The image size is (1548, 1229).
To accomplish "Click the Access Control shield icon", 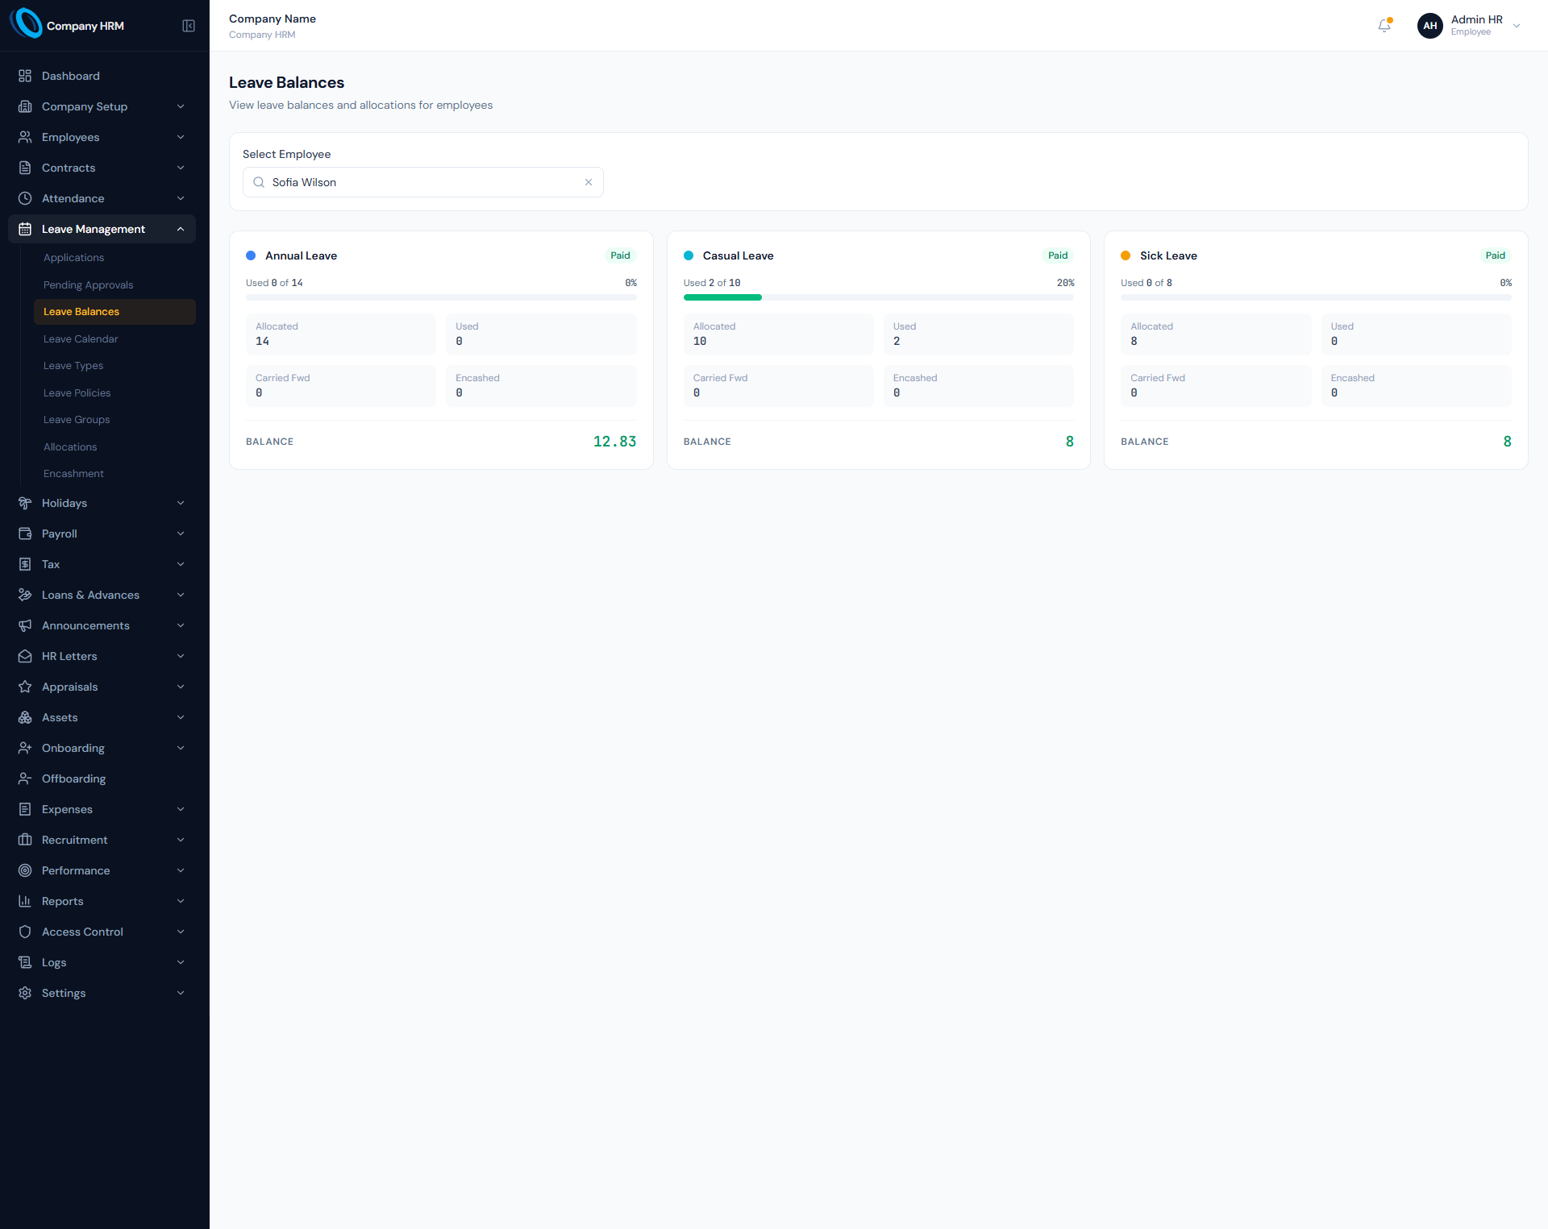I will (x=25, y=932).
